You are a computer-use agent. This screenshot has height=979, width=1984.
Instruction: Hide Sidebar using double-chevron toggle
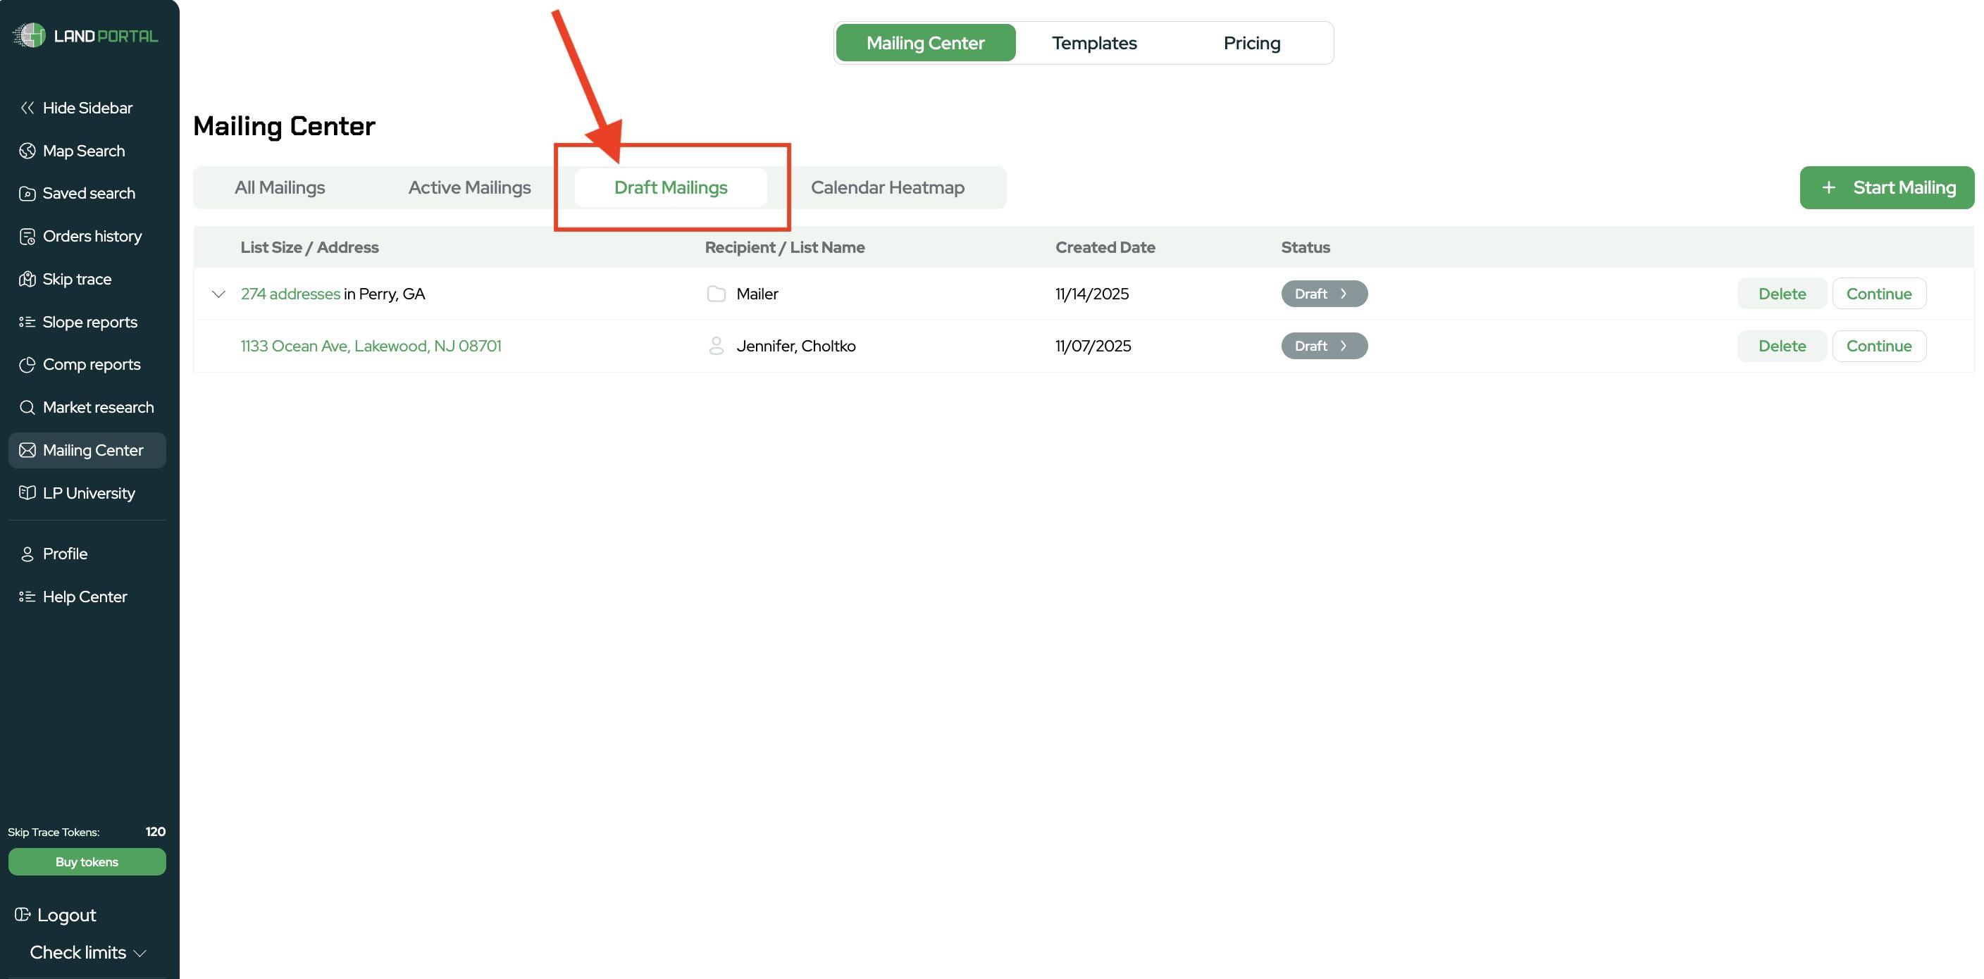click(27, 108)
